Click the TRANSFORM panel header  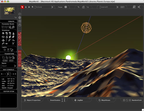[x=9, y=54]
